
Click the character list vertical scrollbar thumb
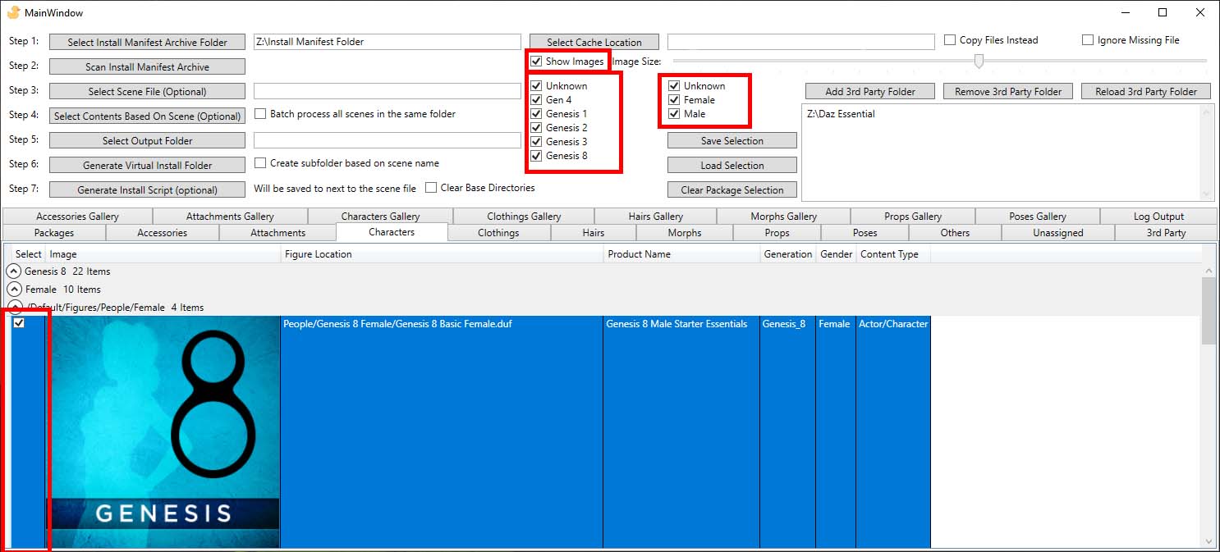tap(1208, 311)
